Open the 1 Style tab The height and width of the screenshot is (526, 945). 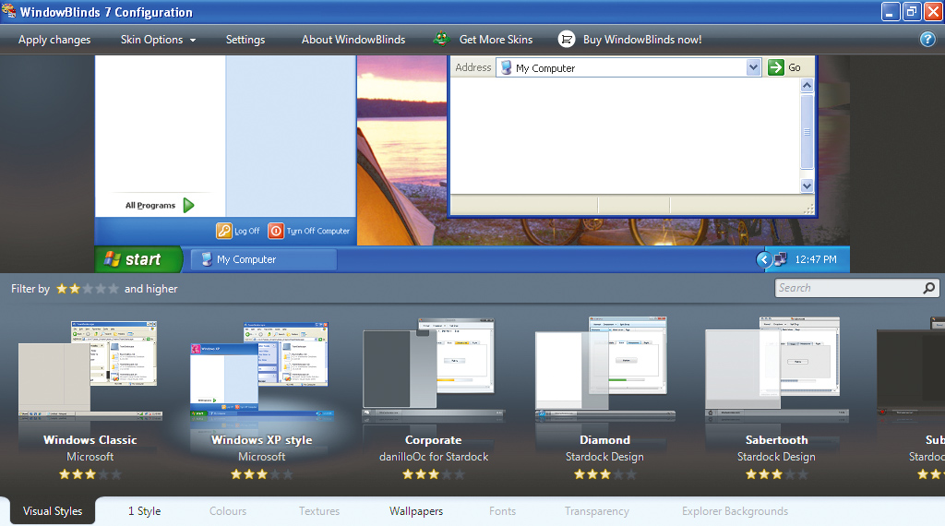tap(144, 511)
